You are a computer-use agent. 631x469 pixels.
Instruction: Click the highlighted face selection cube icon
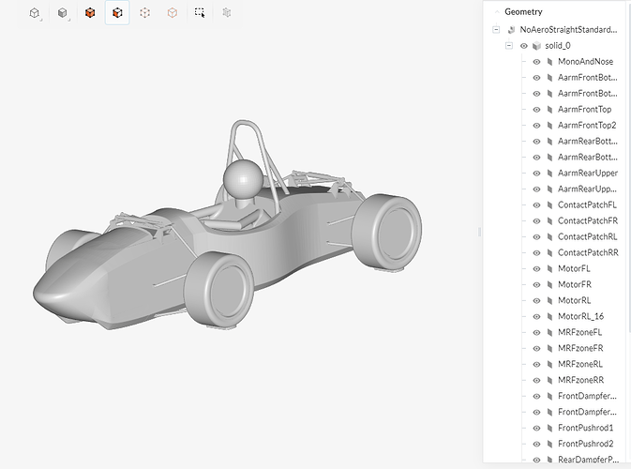click(x=117, y=13)
